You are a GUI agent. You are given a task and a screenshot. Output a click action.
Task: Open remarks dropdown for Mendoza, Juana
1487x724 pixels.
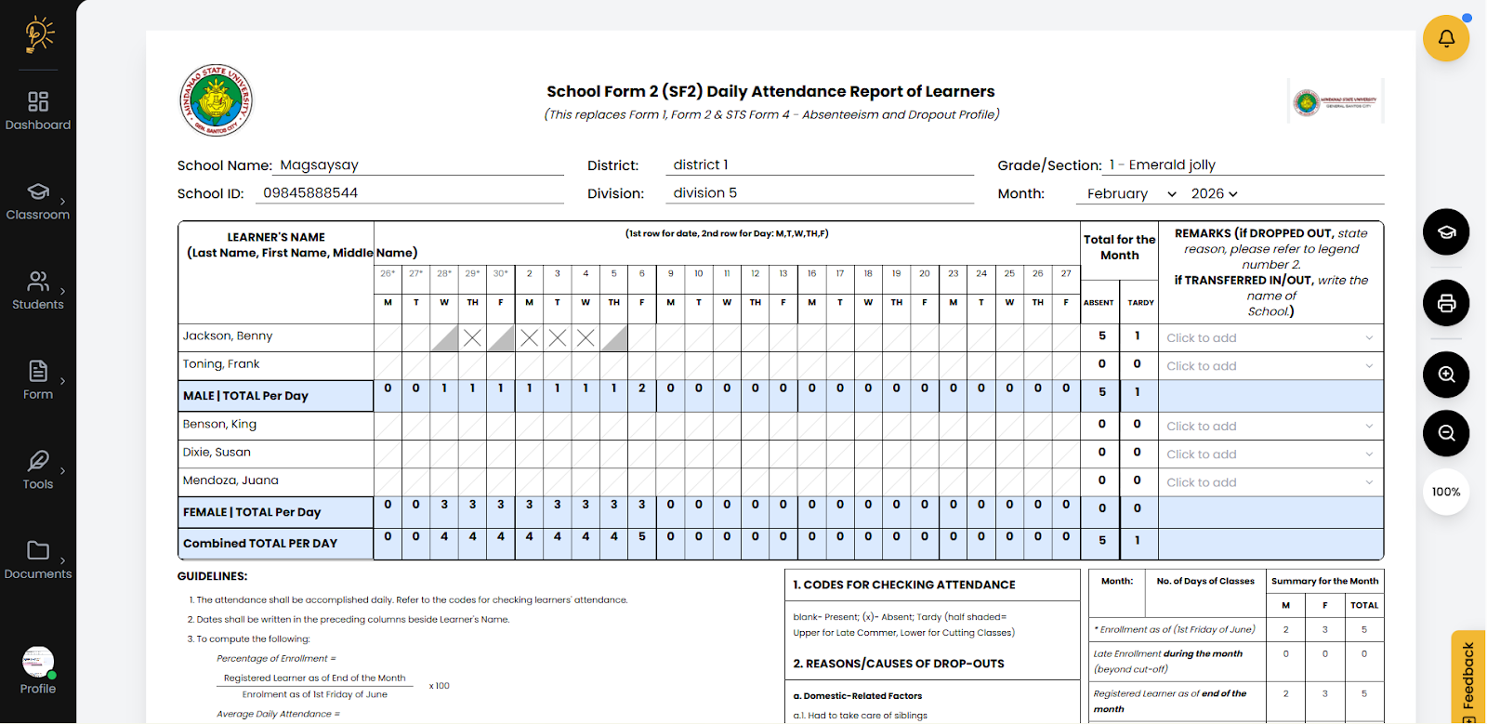coord(1270,482)
